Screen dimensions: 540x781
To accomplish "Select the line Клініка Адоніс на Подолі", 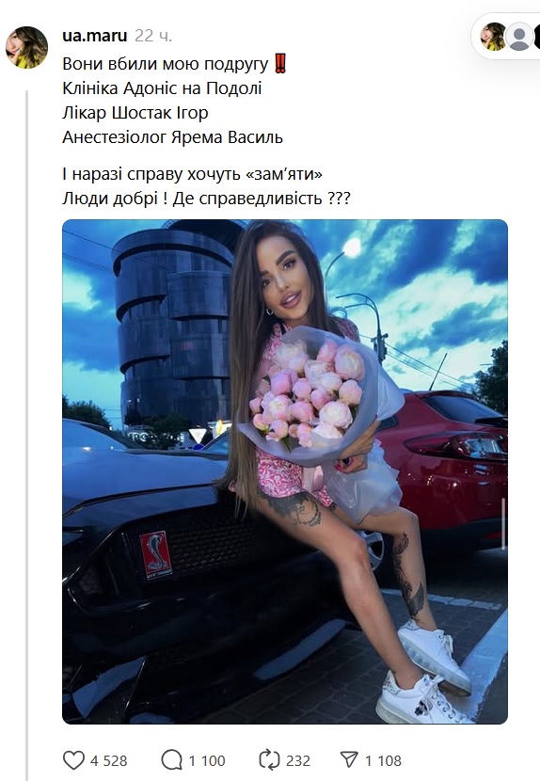I will (162, 88).
